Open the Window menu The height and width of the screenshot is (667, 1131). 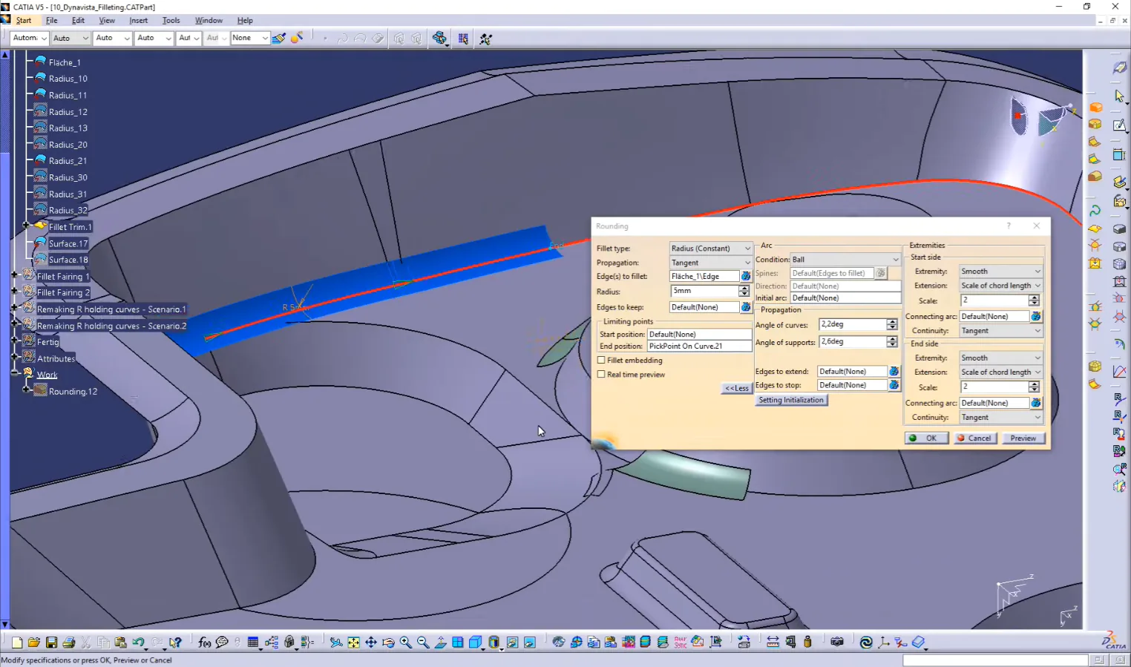tap(209, 21)
